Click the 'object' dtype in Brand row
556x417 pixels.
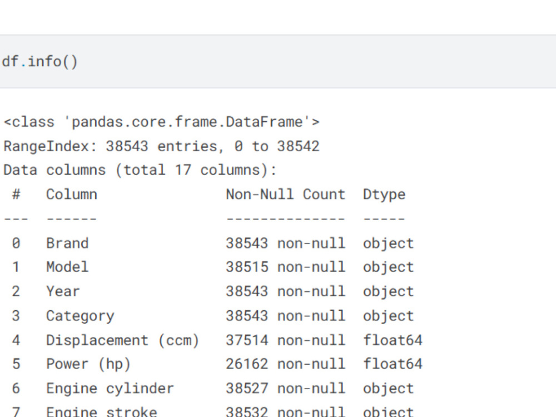point(388,244)
